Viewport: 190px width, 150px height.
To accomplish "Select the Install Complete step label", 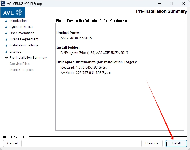I will pos(22,70).
